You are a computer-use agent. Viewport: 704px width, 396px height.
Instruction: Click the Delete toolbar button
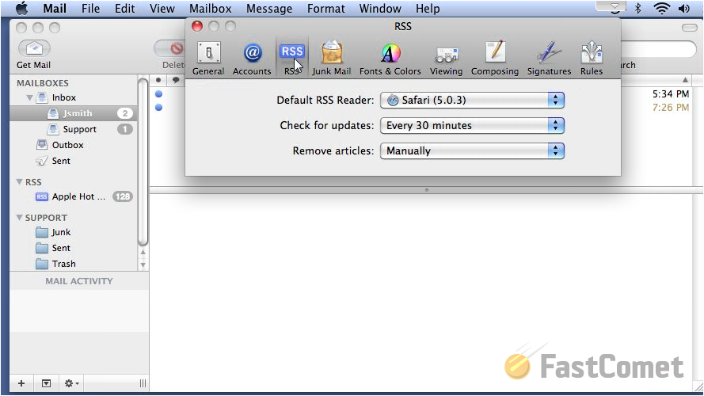point(171,48)
